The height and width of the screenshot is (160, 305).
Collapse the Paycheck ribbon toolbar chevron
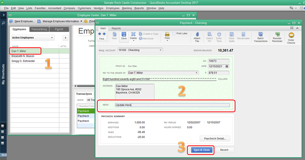pyautogui.click(x=297, y=28)
